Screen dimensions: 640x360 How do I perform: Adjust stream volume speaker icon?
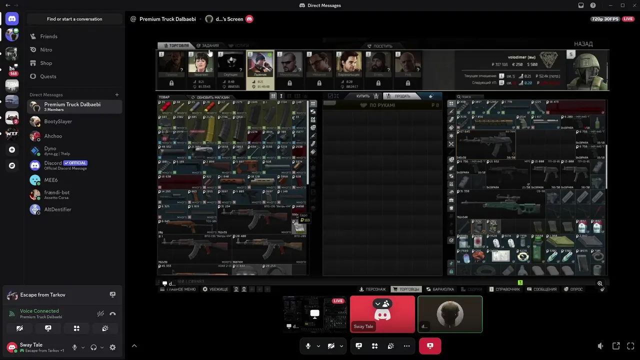pos(600,346)
